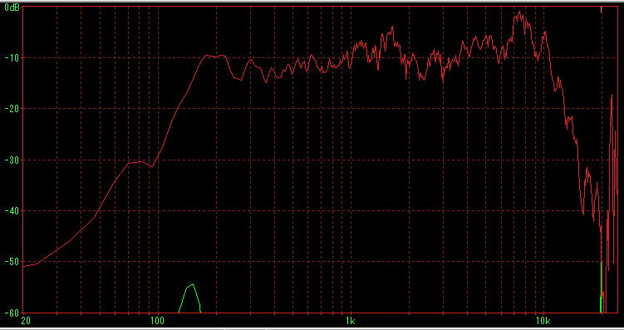
Task: Click the -30 dB axis label
Action: point(12,160)
